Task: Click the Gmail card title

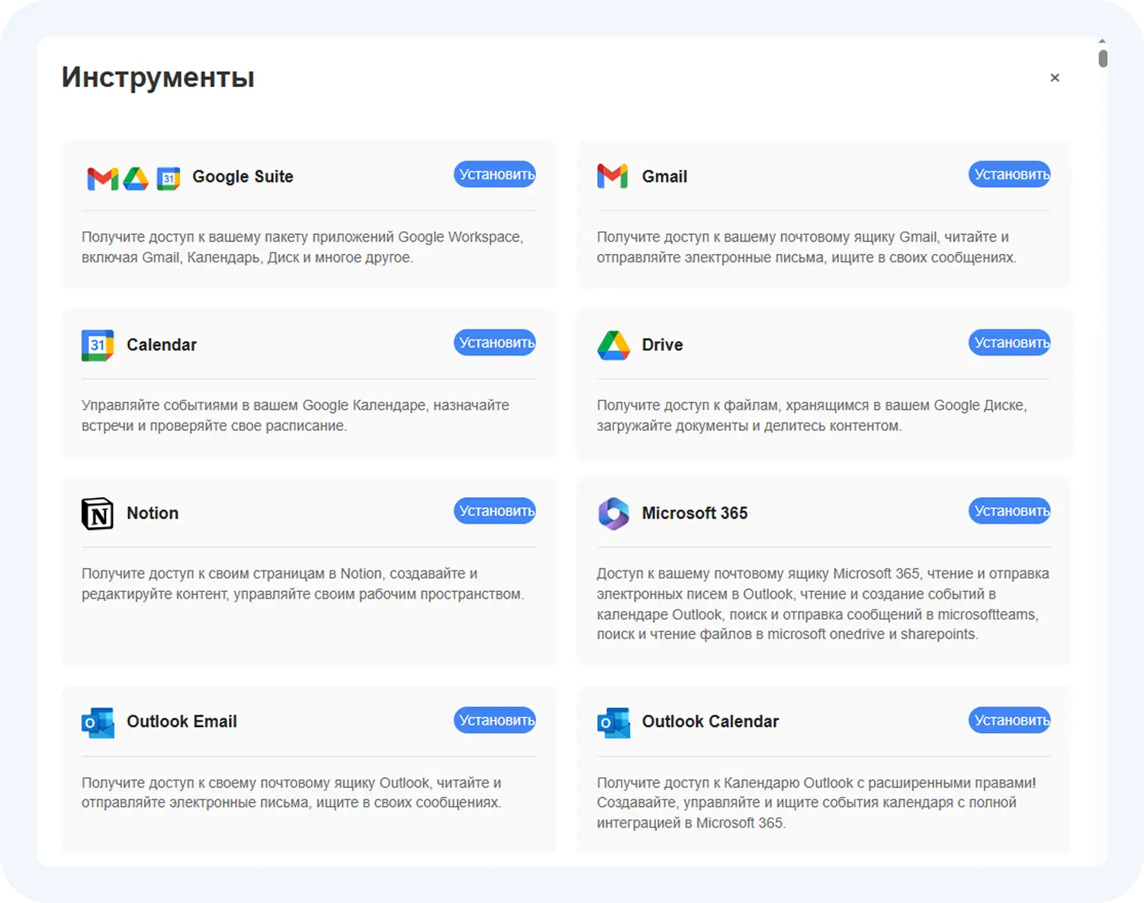Action: (664, 177)
